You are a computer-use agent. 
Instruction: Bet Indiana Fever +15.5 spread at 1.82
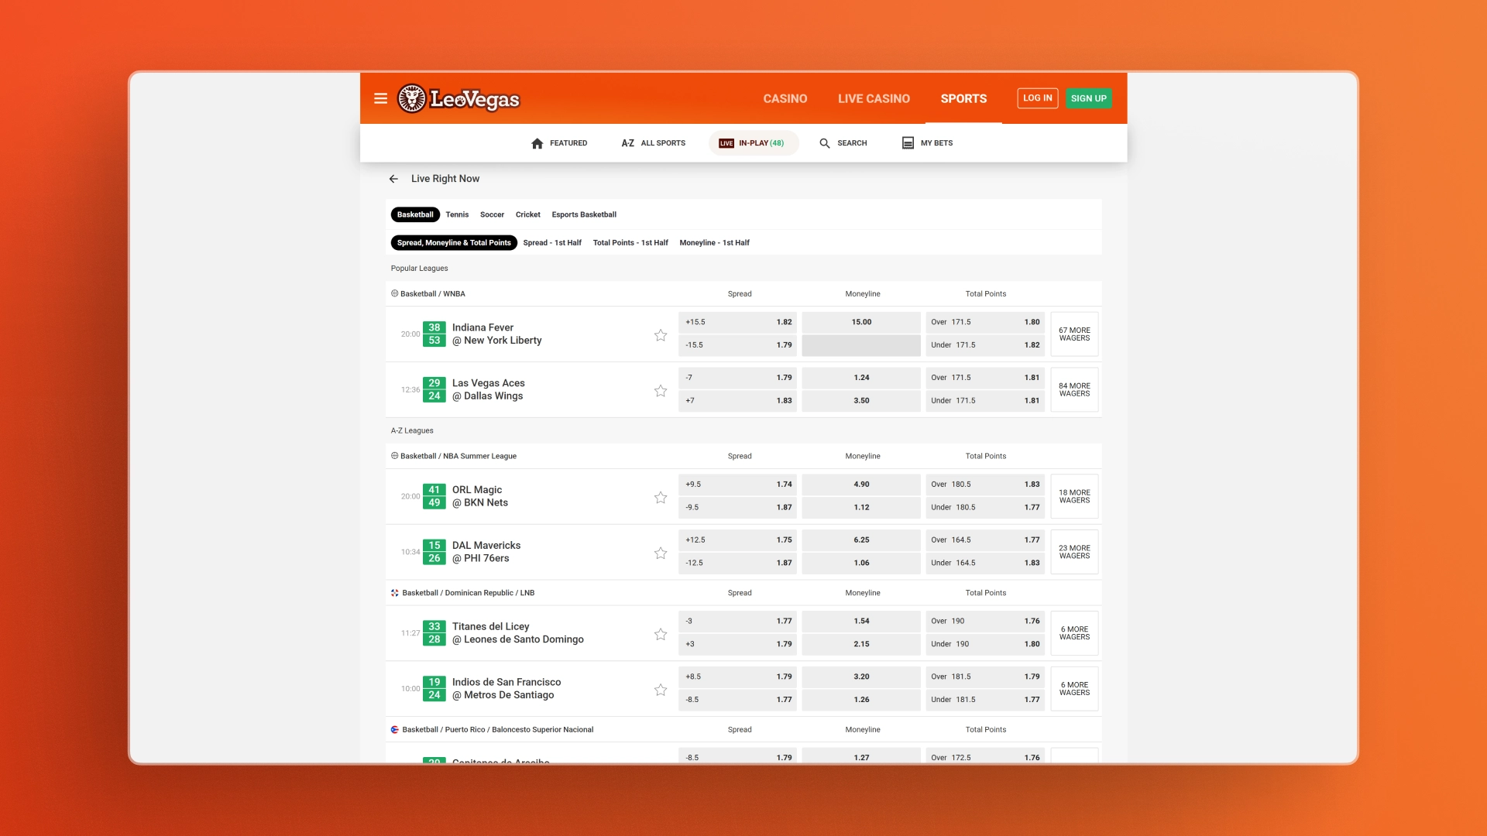point(738,322)
